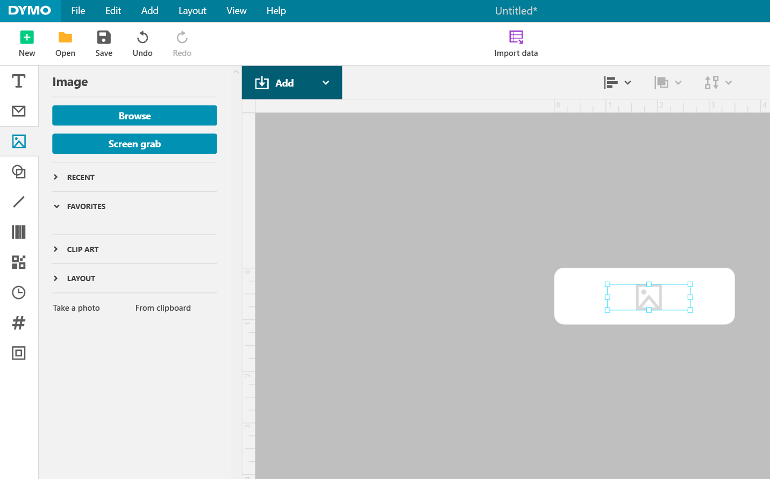Viewport: 770px width, 479px height.
Task: Pick the Line tool
Action: pyautogui.click(x=19, y=202)
